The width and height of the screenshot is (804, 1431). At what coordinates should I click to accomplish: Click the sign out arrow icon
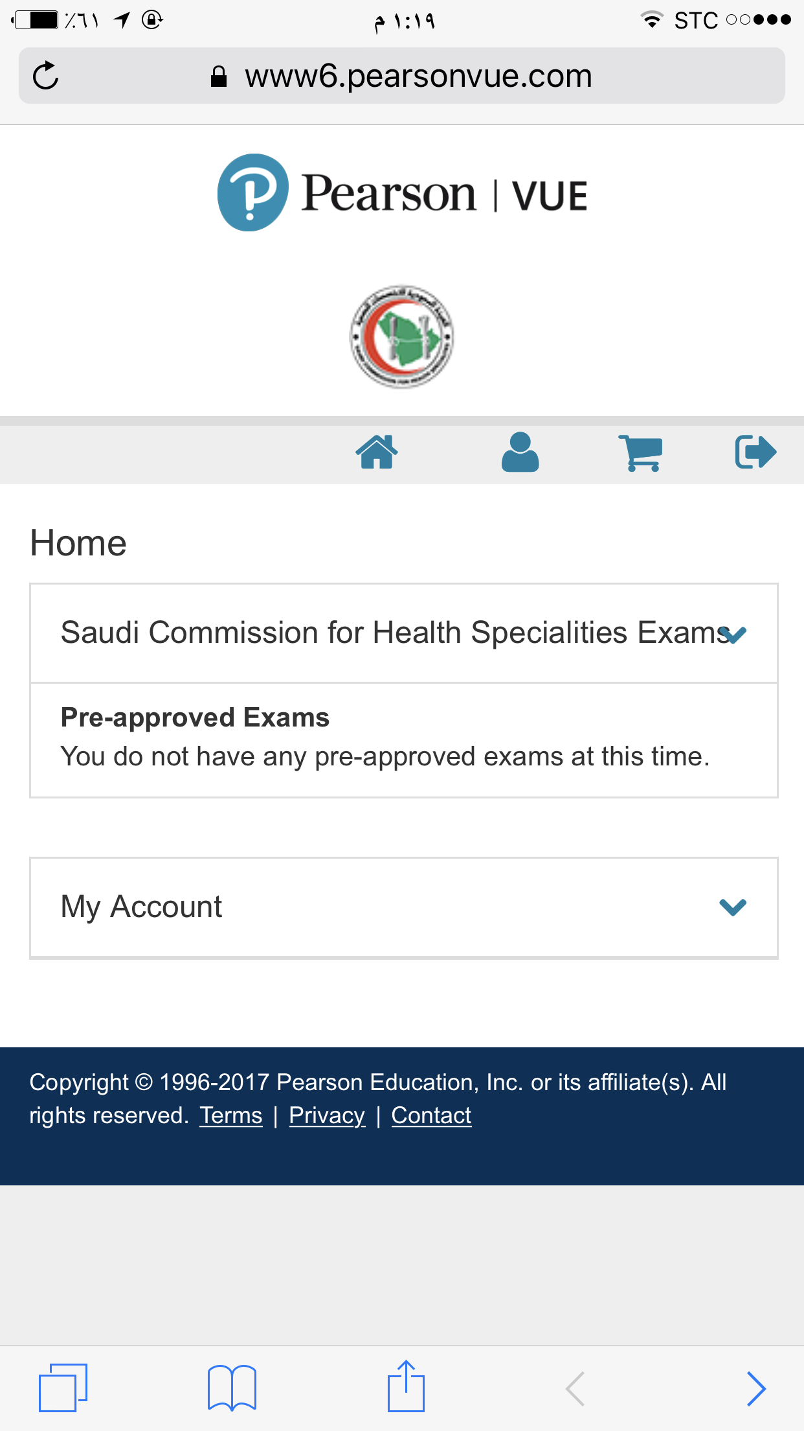pos(755,452)
